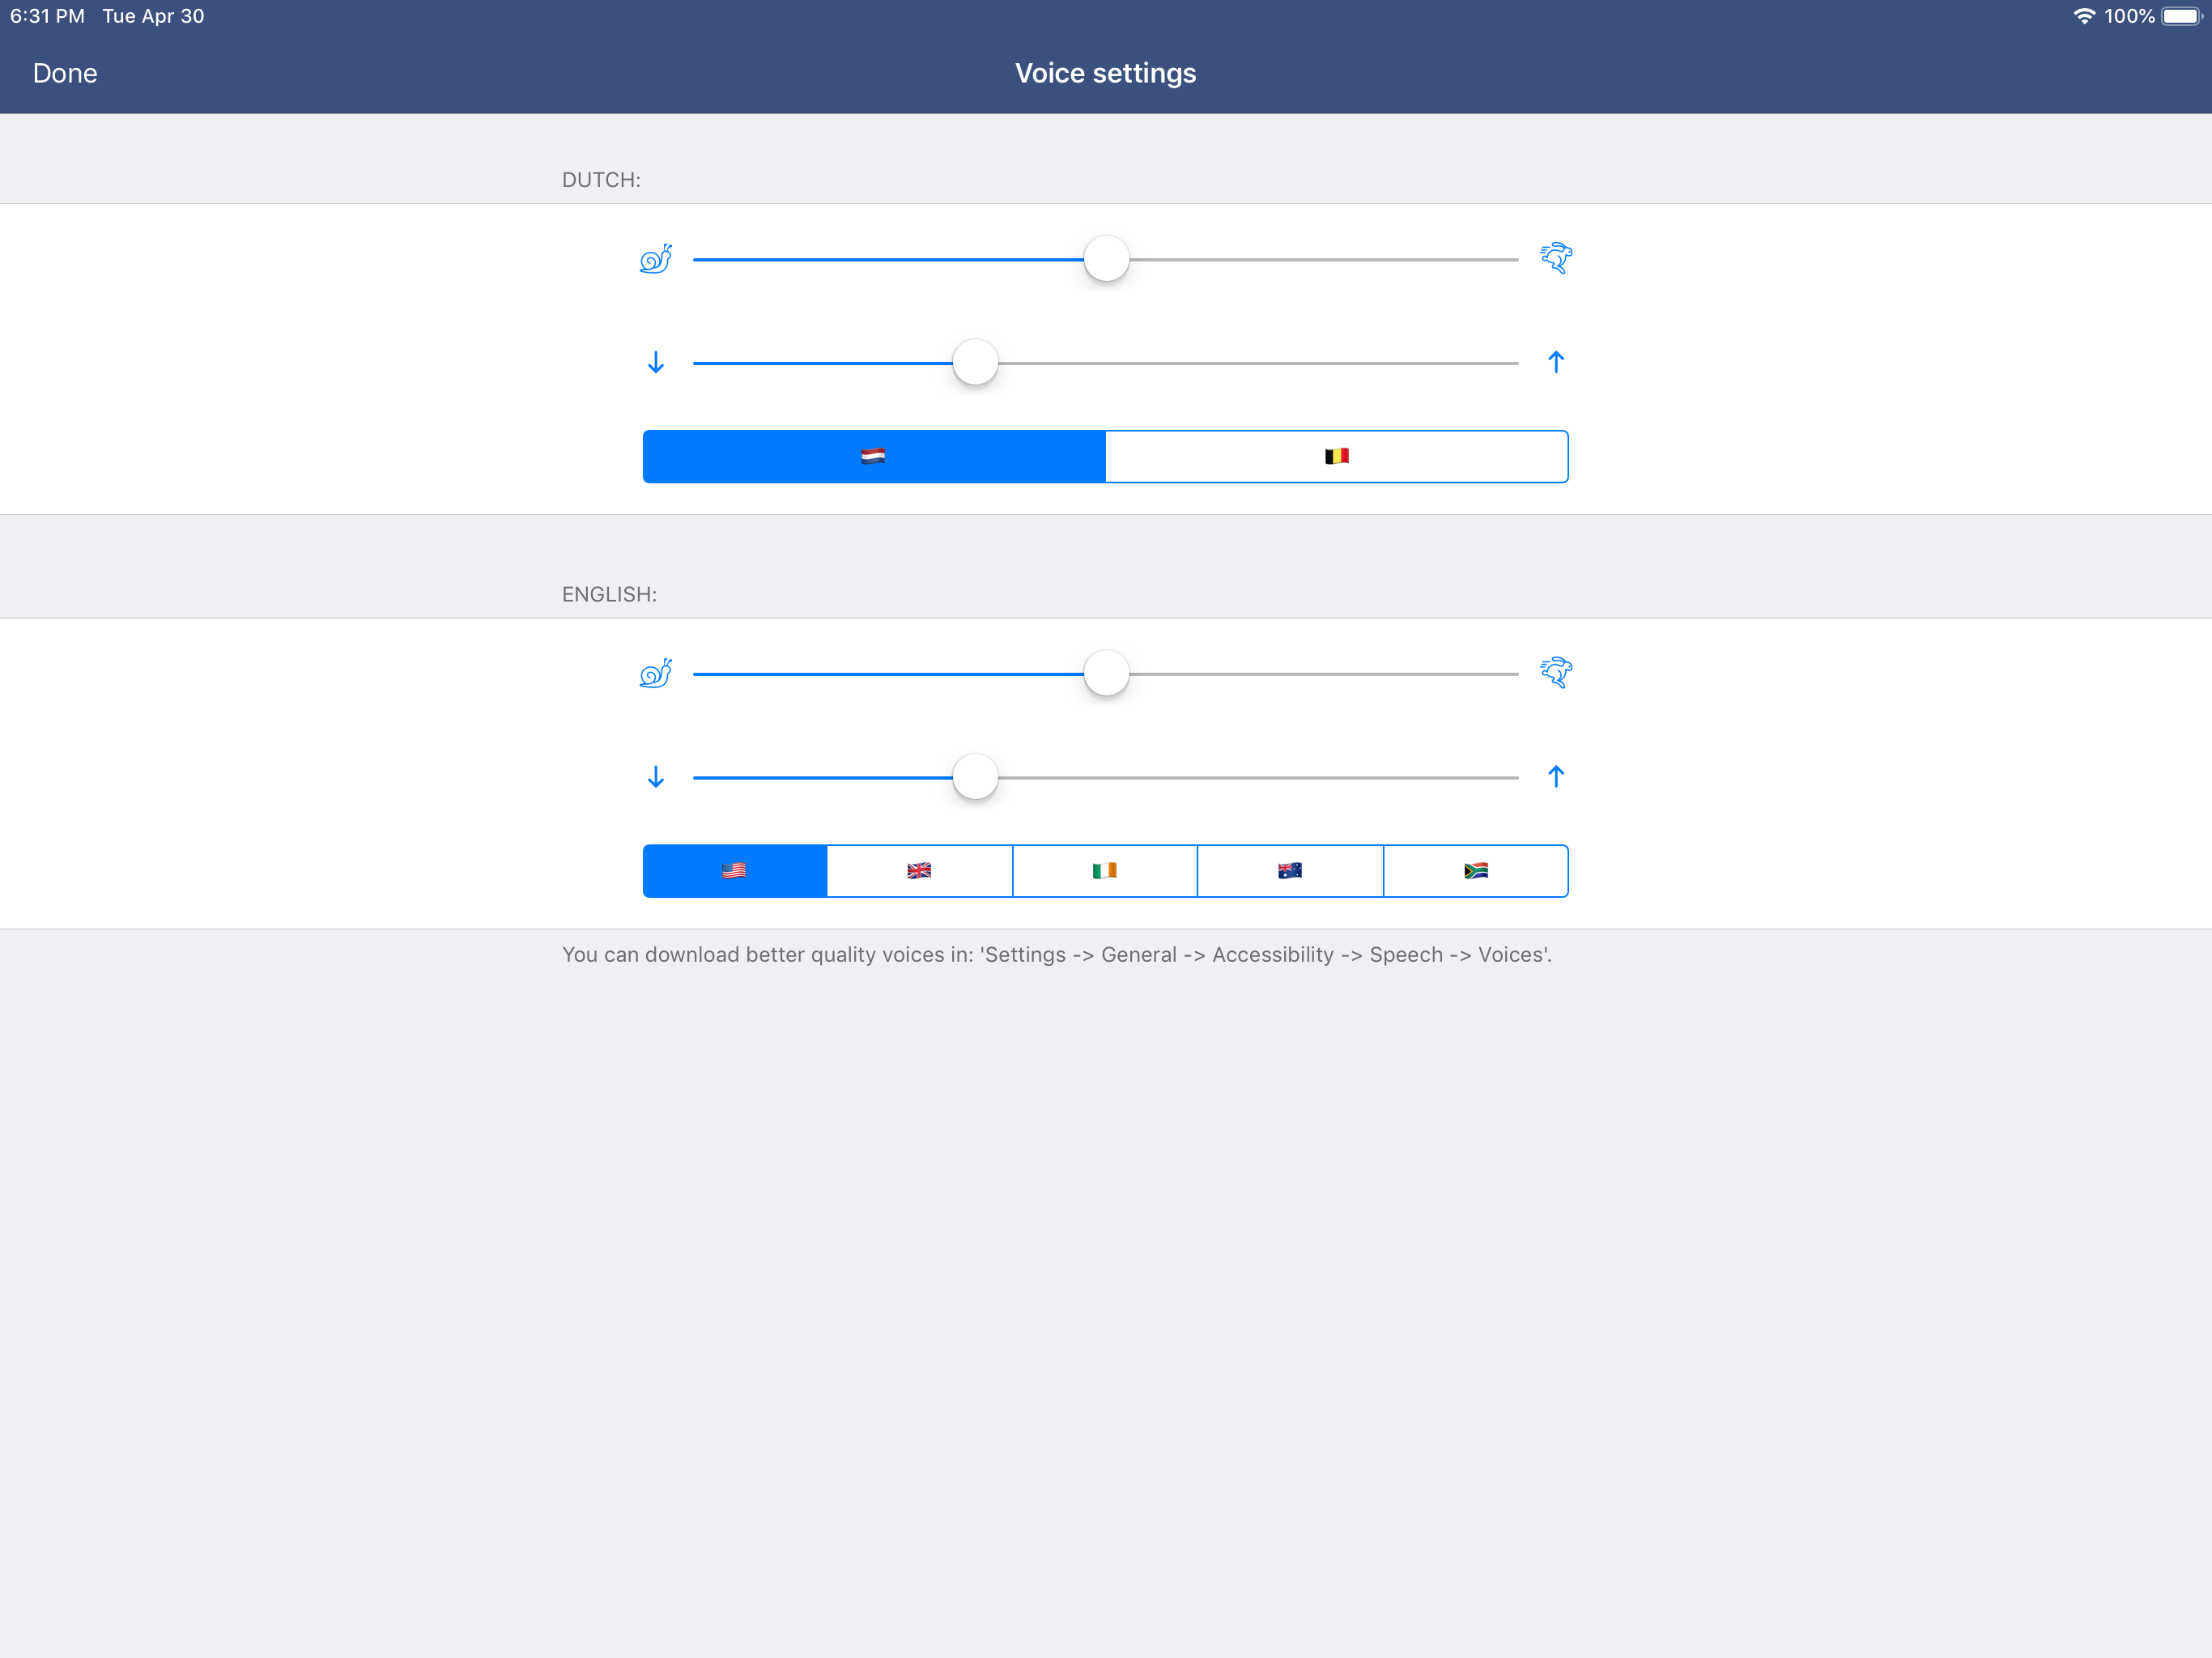Click the English speech rate slider knob
This screenshot has width=2212, height=1658.
(1106, 673)
